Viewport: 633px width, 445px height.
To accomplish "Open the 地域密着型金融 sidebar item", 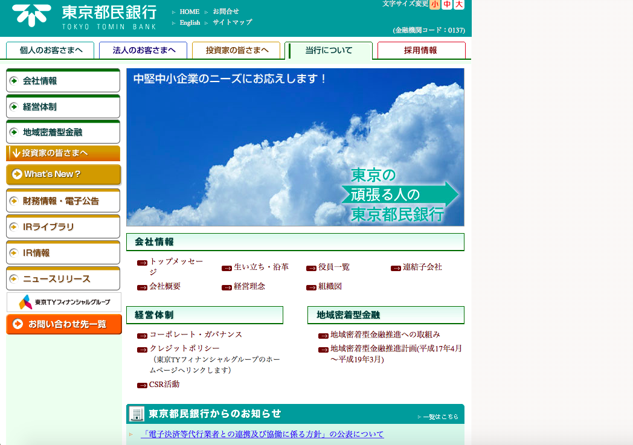I will pyautogui.click(x=63, y=132).
